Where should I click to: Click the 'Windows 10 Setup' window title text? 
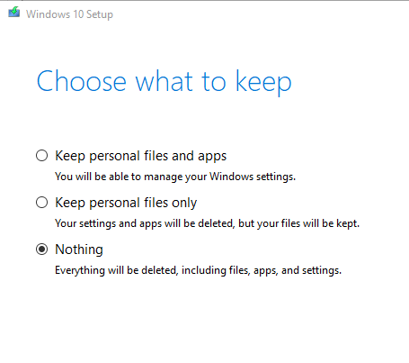69,14
